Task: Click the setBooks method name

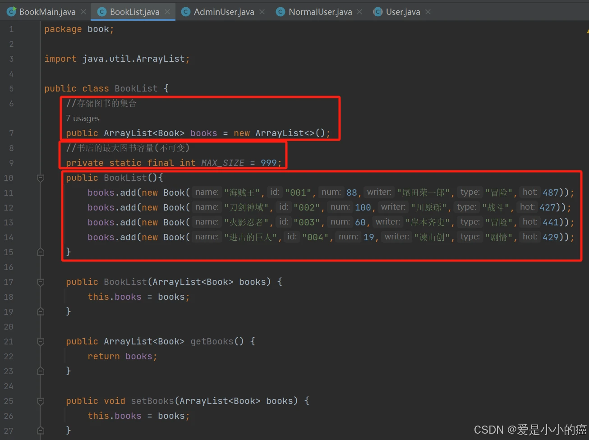Action: pyautogui.click(x=152, y=401)
